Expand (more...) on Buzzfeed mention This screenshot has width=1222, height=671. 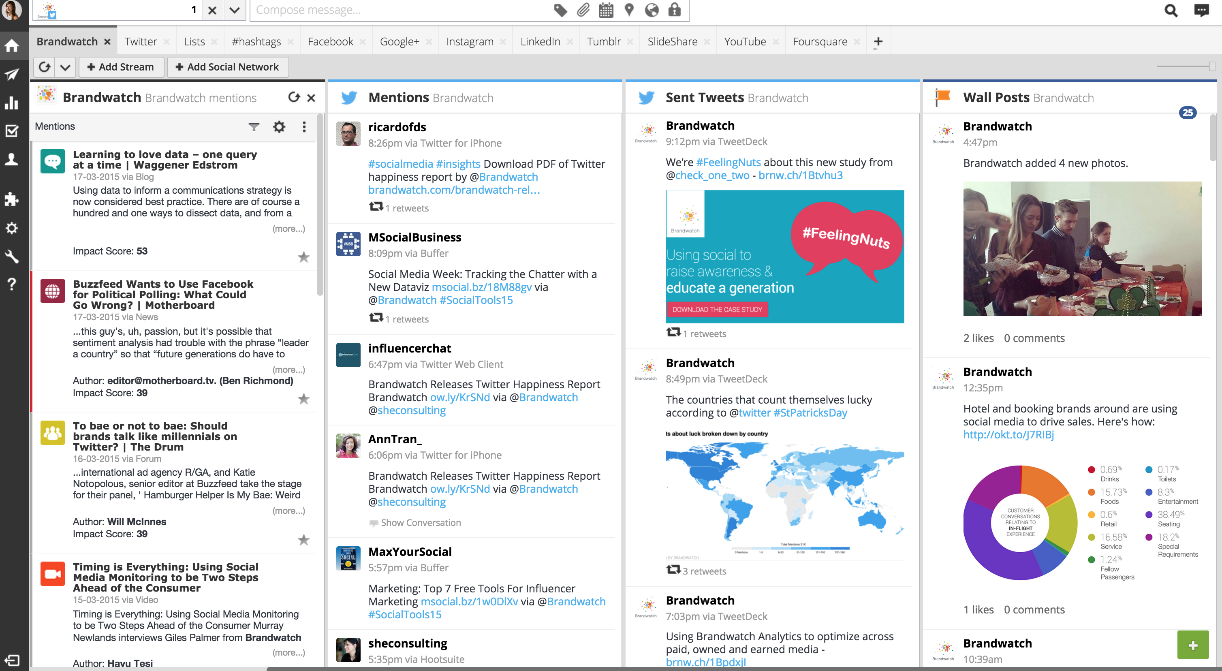(288, 370)
